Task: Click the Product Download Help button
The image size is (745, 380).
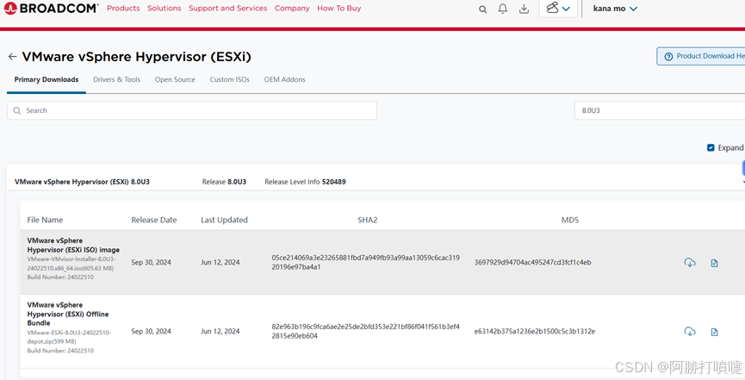Action: 701,56
